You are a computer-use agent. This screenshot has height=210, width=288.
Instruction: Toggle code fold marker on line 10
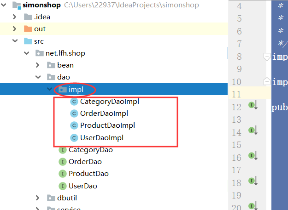[267, 81]
